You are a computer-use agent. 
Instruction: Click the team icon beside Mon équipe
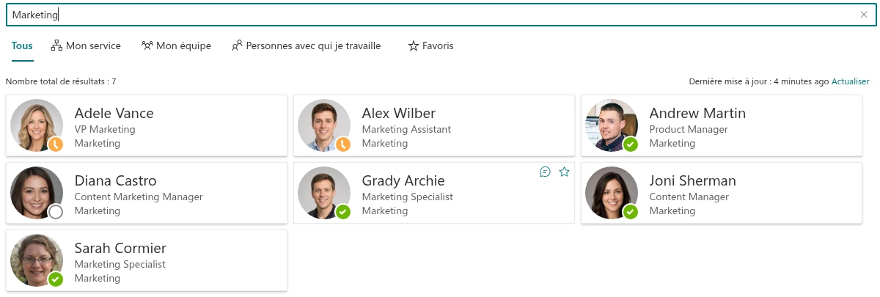click(x=147, y=45)
